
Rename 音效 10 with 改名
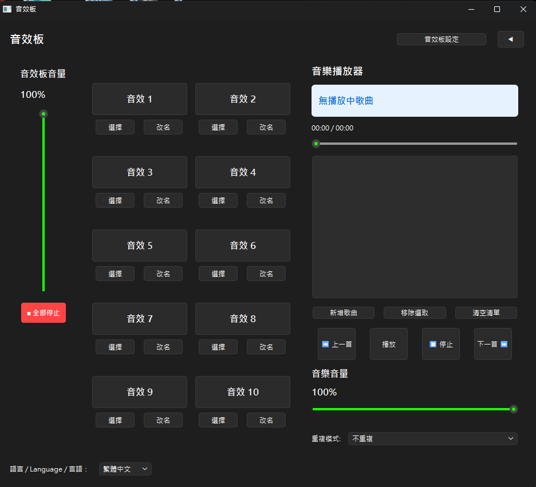[266, 420]
